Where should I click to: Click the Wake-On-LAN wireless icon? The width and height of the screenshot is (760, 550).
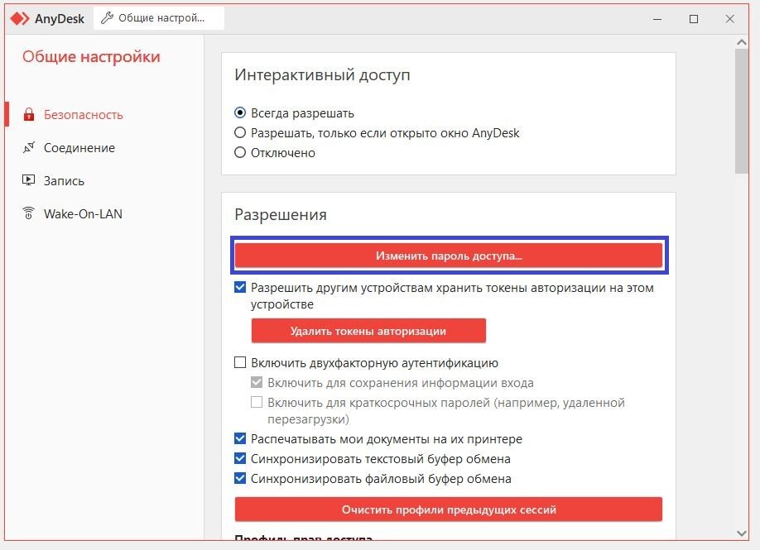[x=29, y=213]
